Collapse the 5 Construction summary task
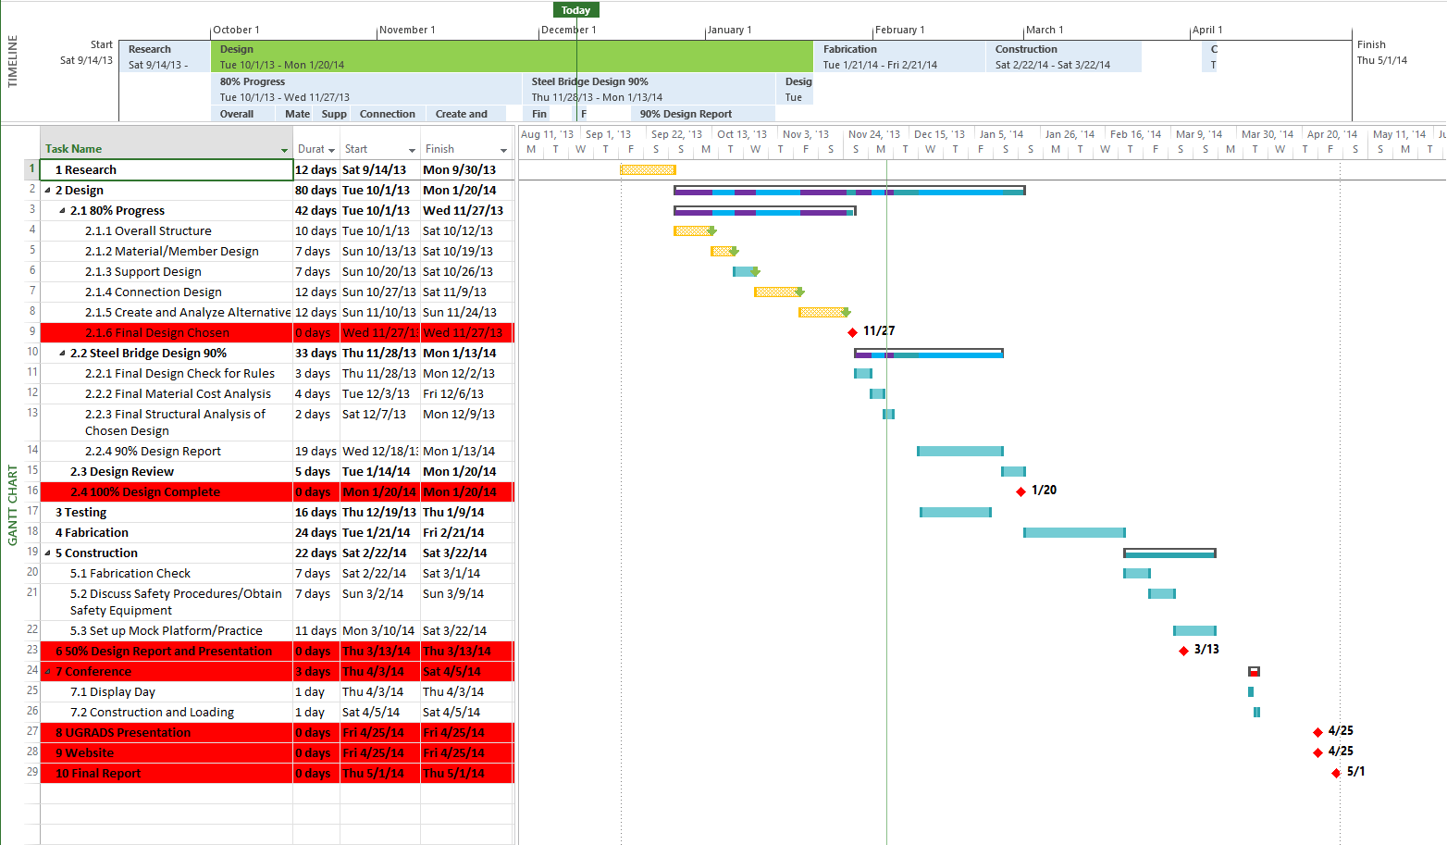1447x845 pixels. 48,553
